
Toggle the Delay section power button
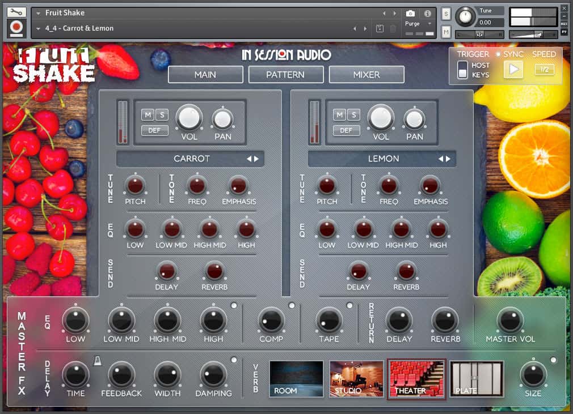click(x=234, y=360)
